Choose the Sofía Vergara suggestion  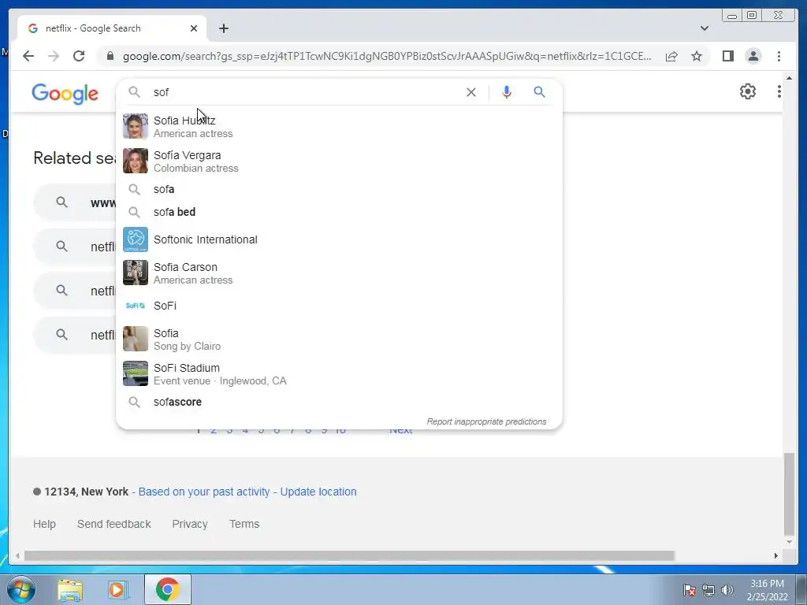click(x=340, y=161)
